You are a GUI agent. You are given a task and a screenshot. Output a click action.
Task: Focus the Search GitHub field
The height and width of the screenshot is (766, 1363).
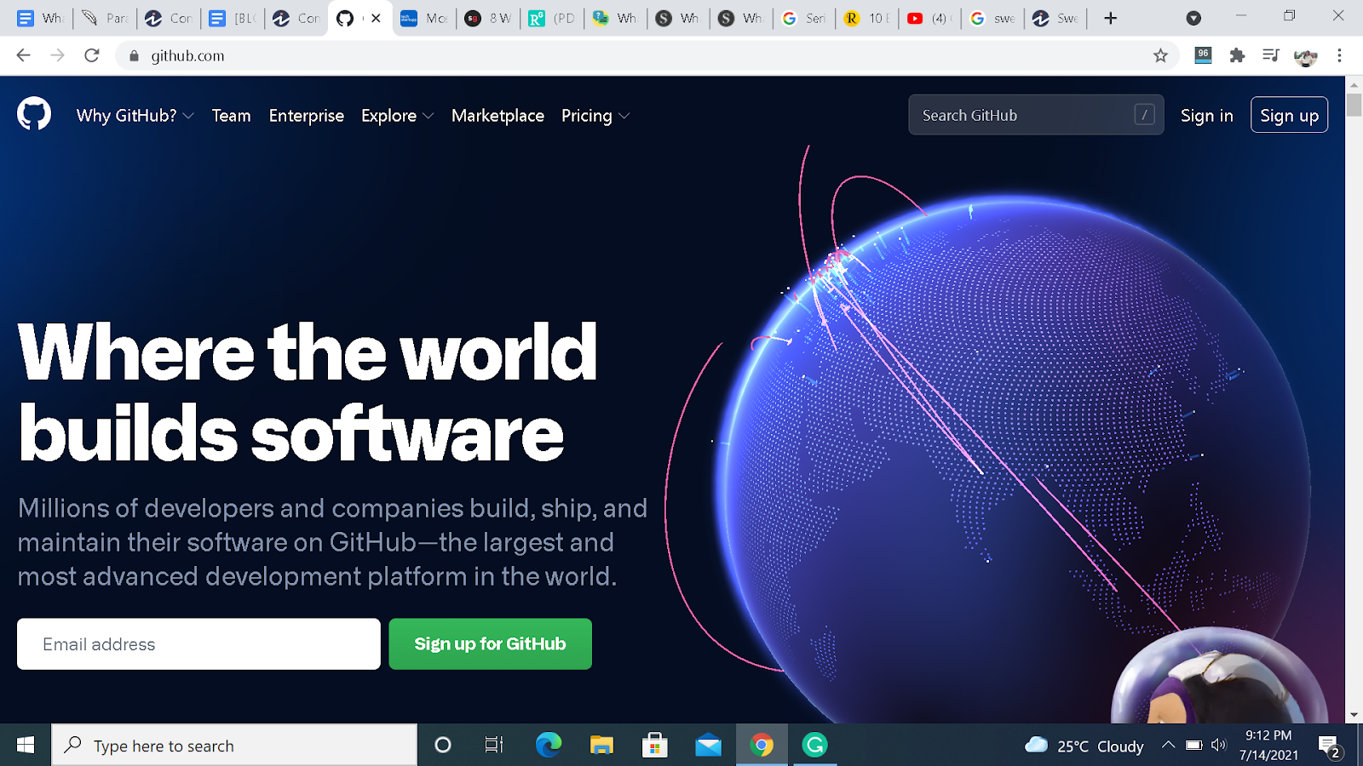(x=1036, y=115)
